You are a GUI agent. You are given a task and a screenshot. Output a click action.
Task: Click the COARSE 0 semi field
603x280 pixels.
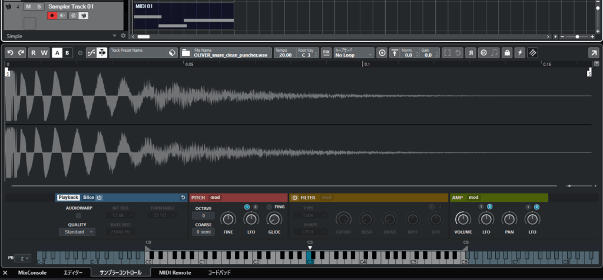203,232
